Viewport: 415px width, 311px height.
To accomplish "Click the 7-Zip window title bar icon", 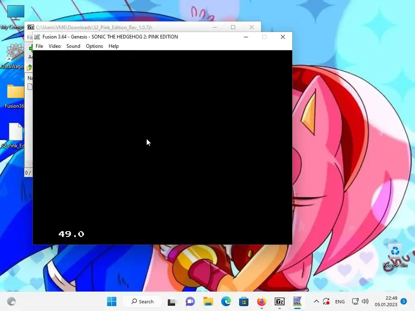I will pyautogui.click(x=31, y=27).
